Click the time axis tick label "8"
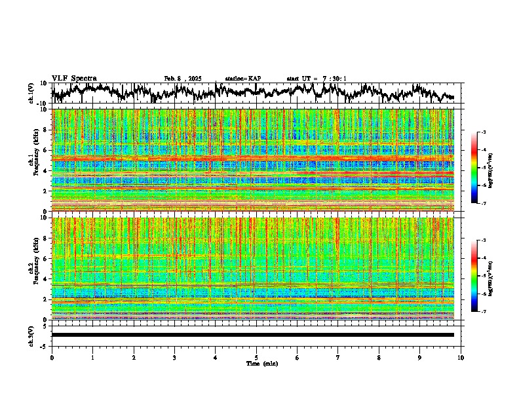 point(379,358)
